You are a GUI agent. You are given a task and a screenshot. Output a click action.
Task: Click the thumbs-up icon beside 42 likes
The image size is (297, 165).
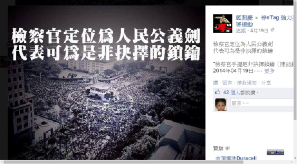click(x=218, y=92)
